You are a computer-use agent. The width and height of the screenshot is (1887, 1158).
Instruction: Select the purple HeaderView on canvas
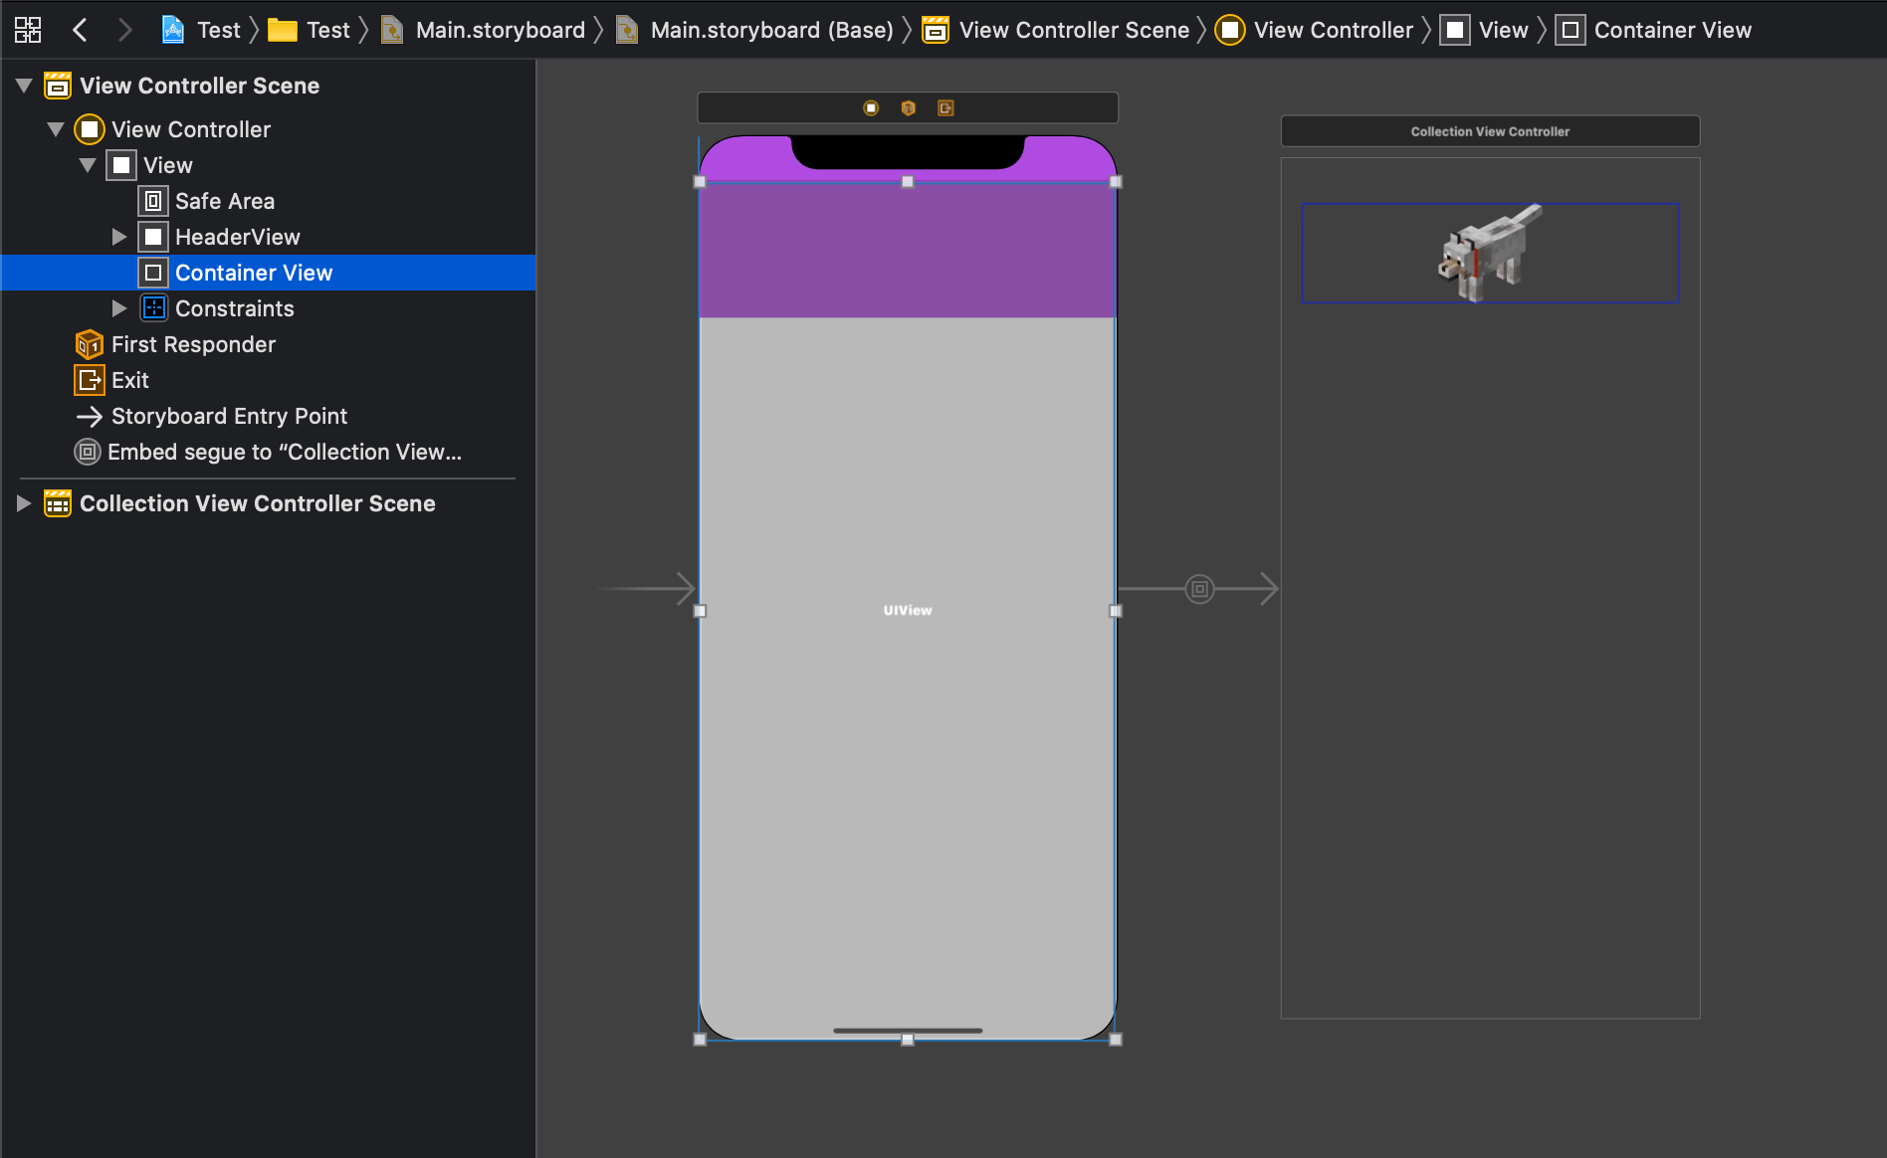[x=908, y=250]
